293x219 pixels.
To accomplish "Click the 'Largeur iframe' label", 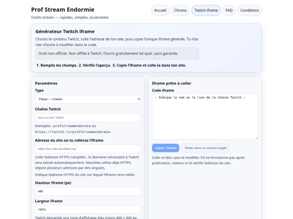I will [49, 201].
